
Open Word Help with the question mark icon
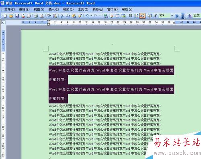[177, 16]
